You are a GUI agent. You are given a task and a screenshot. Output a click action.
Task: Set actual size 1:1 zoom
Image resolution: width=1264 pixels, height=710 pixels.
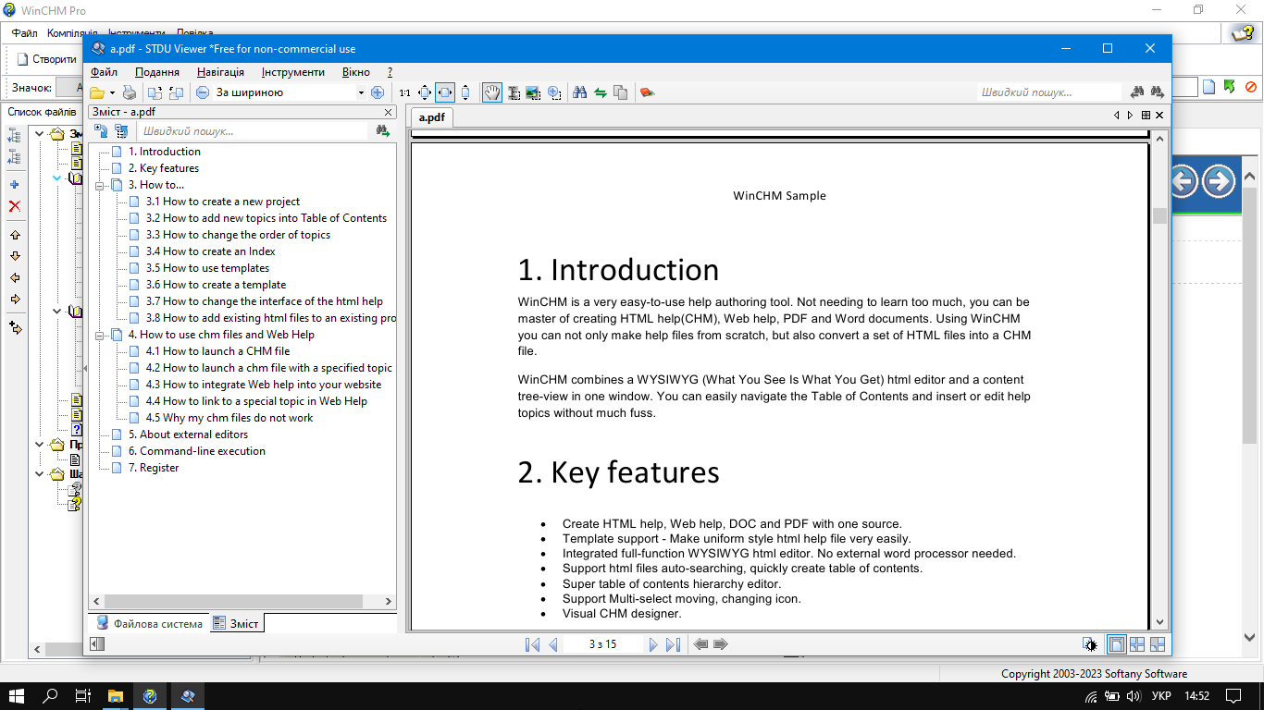pyautogui.click(x=404, y=92)
